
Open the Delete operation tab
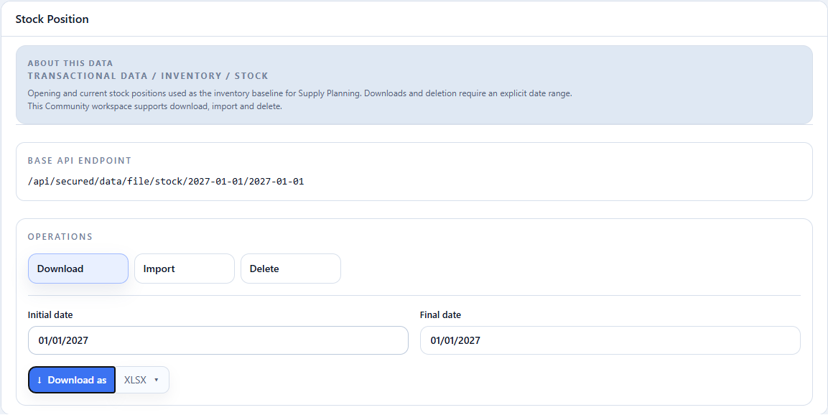click(291, 269)
